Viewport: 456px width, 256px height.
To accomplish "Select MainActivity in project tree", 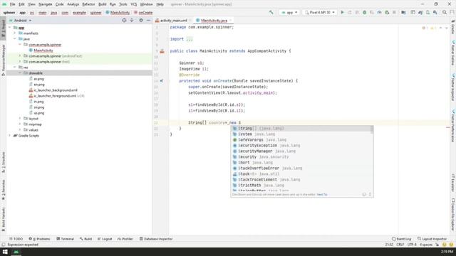I will tap(43, 50).
